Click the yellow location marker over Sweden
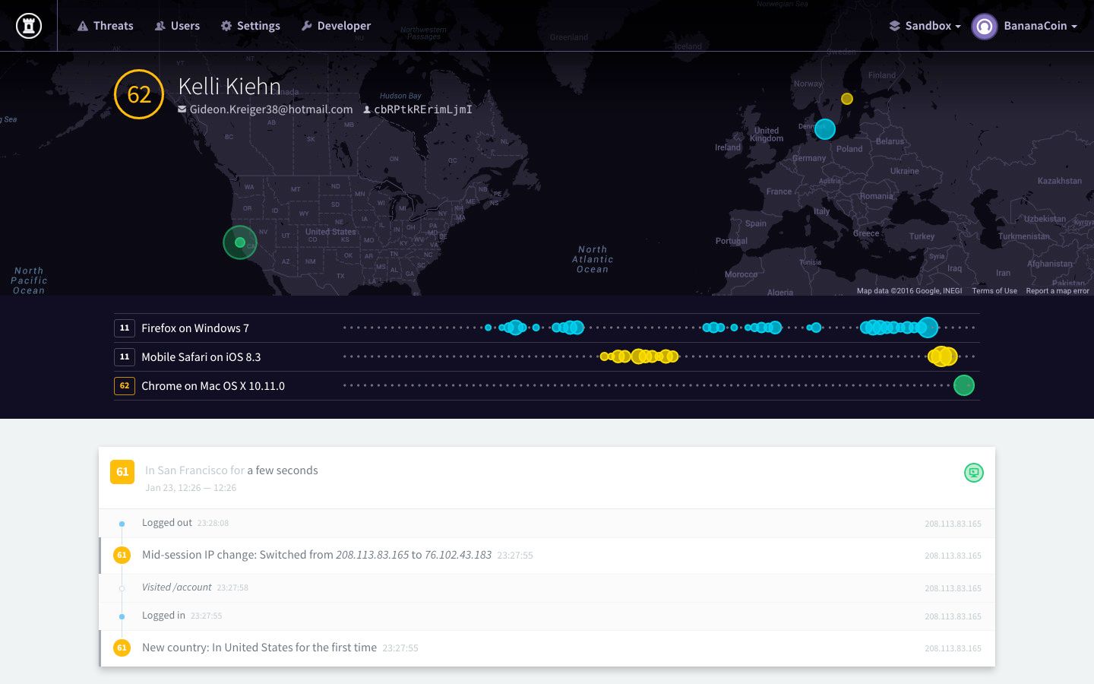1094x684 pixels. [x=847, y=98]
